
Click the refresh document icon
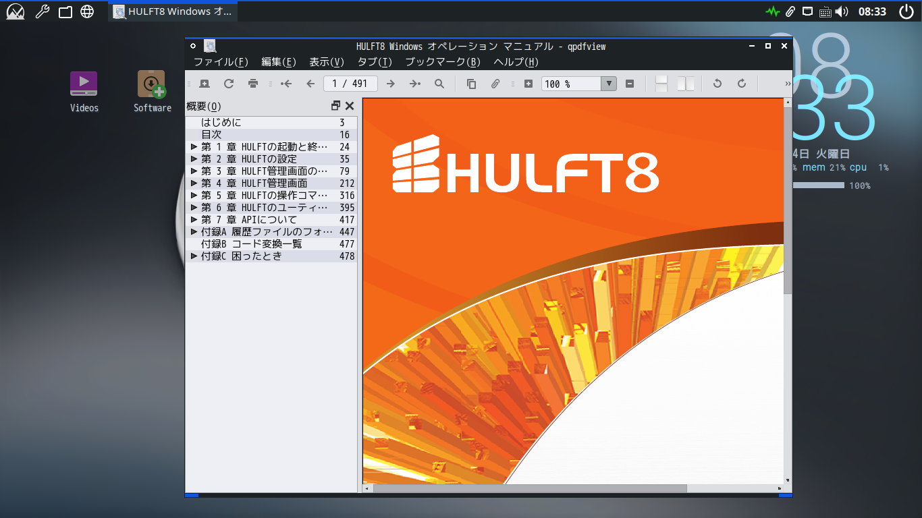(x=229, y=84)
